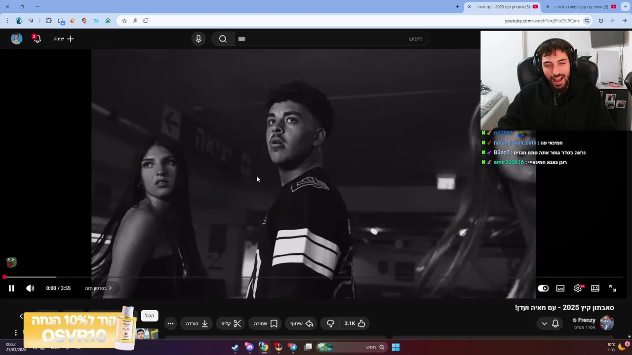Screen dimensions: 632x355
Task: Create a clip with קליפ
Action: click(231, 323)
